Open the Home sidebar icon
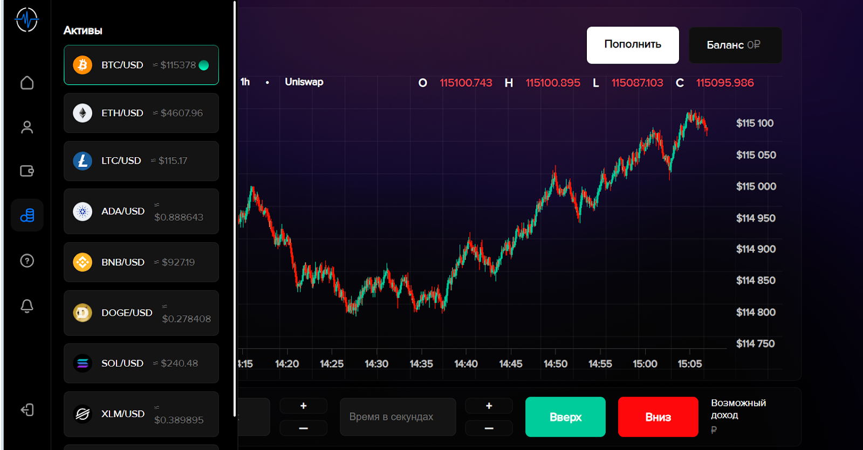This screenshot has width=863, height=450. tap(27, 83)
